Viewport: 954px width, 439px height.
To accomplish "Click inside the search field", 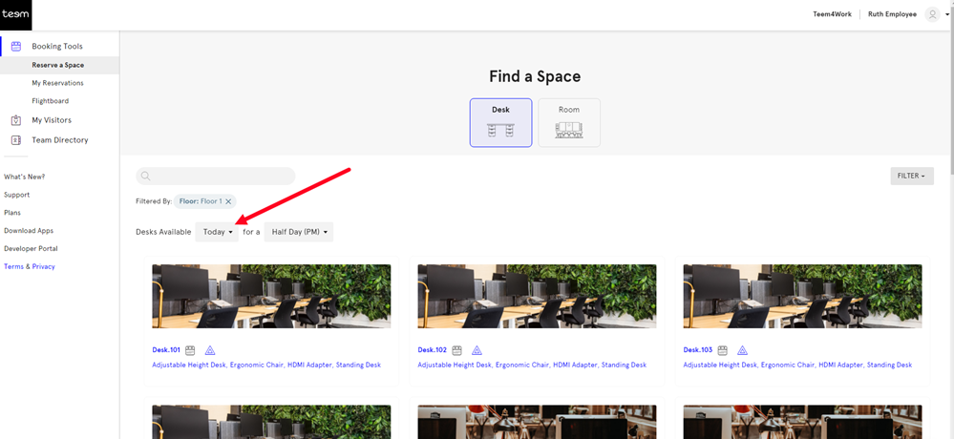I will (x=216, y=177).
